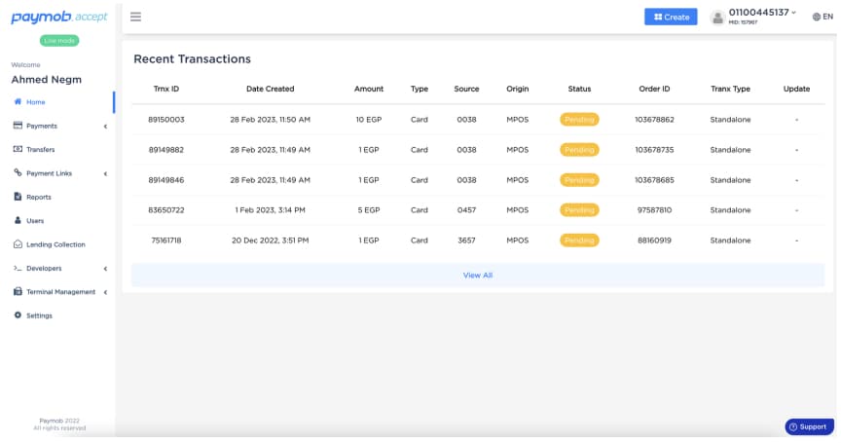Click date 1 Feb 2023, 3:14 PM
The height and width of the screenshot is (443, 841).
click(x=271, y=209)
